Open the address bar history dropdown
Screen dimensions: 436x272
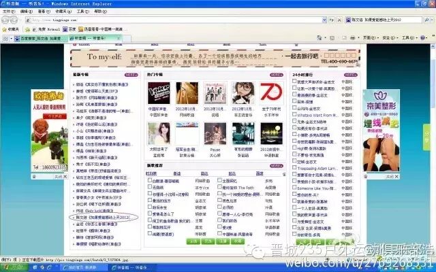(x=324, y=20)
